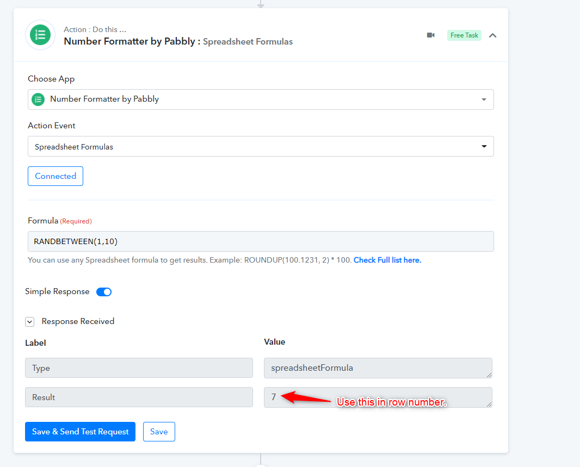Viewport: 580px width, 467px height.
Task: Click the 'Response Received' label text
Action: [x=78, y=321]
